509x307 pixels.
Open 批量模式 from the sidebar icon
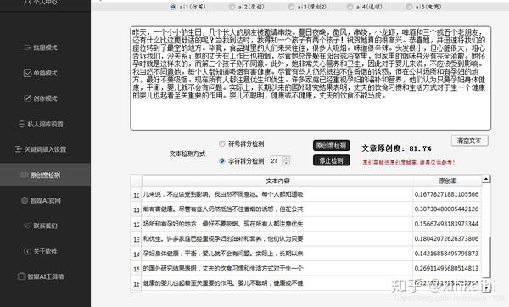[x=27, y=47]
